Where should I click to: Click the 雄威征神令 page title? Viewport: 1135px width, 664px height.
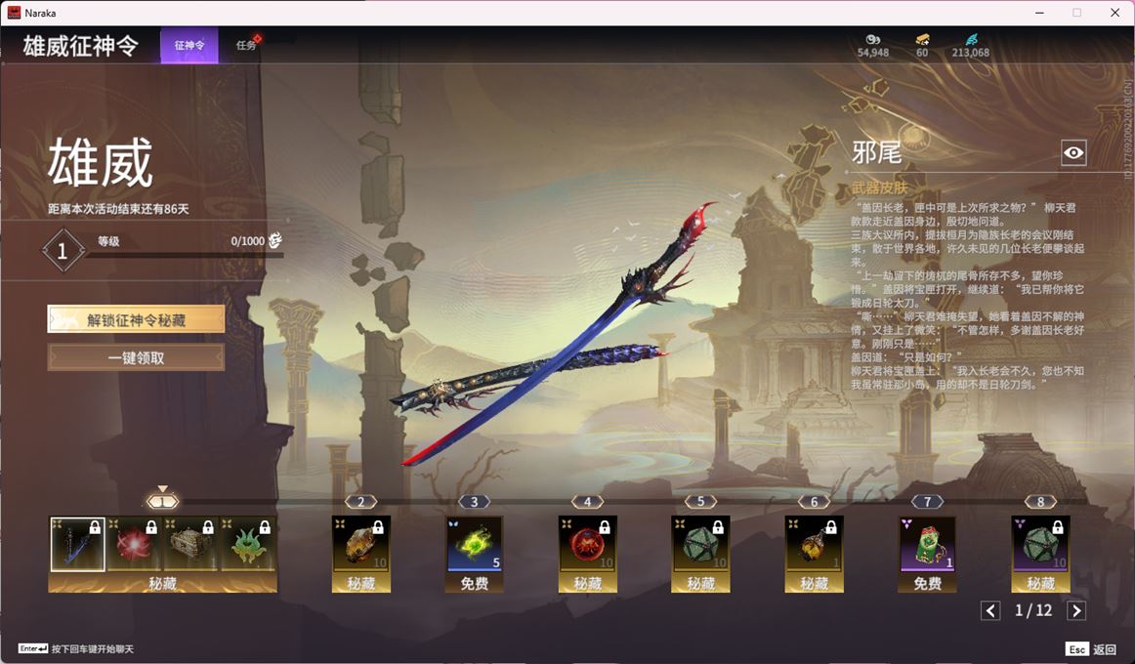pos(80,46)
